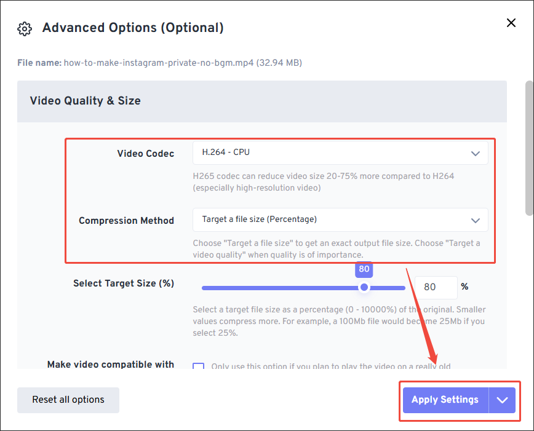Click the gear icon next to the dialog title

25,28
